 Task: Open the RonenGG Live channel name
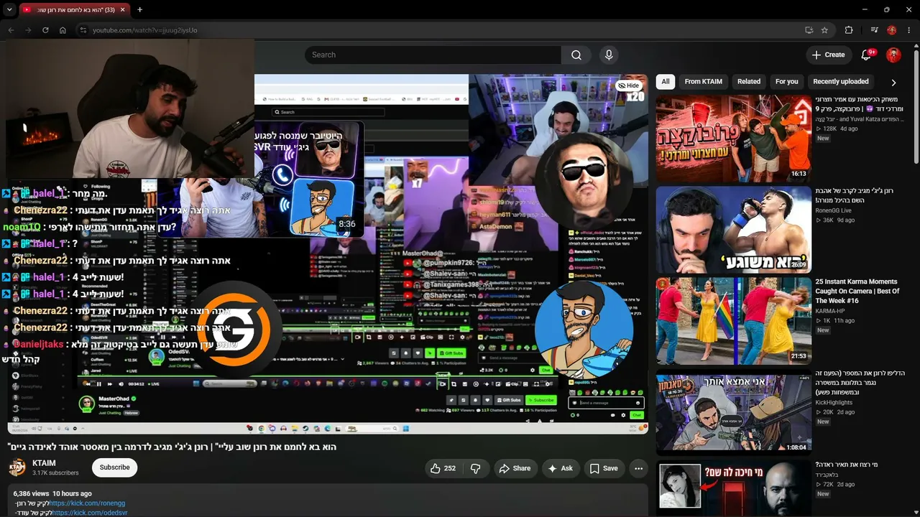pyautogui.click(x=833, y=210)
